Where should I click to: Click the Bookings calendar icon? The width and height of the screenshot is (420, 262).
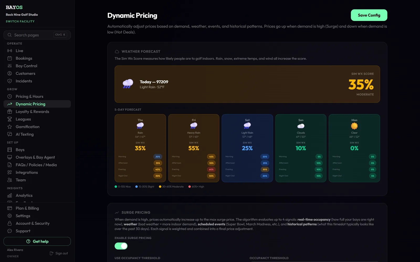click(x=10, y=58)
